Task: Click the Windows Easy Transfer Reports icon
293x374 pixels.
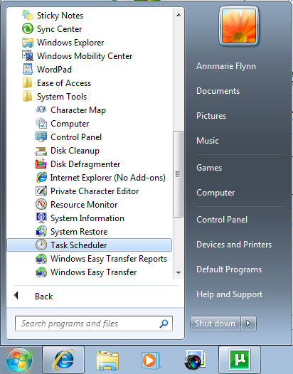Action: click(41, 259)
